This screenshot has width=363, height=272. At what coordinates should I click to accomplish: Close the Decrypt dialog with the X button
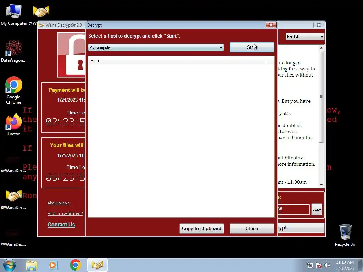[x=271, y=25]
